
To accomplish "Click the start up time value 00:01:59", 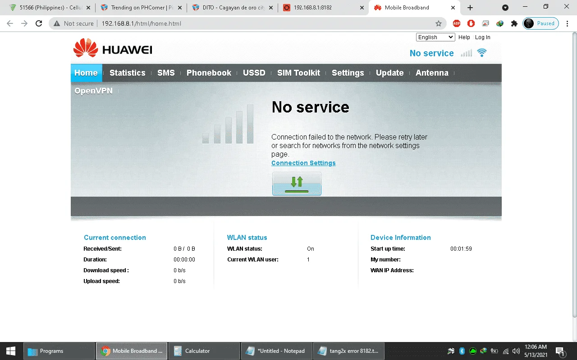I will (461, 249).
